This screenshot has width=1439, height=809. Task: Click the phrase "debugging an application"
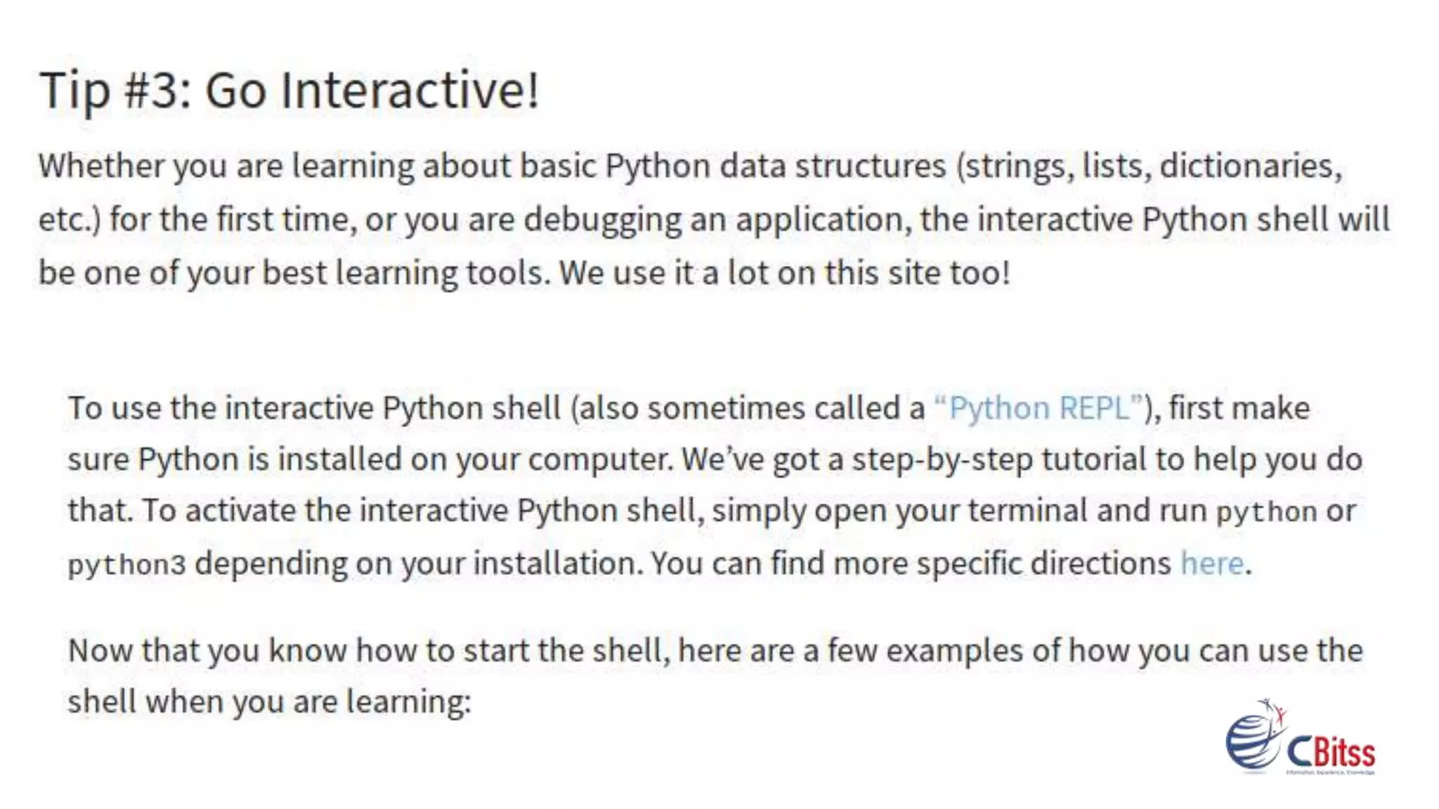coord(713,220)
